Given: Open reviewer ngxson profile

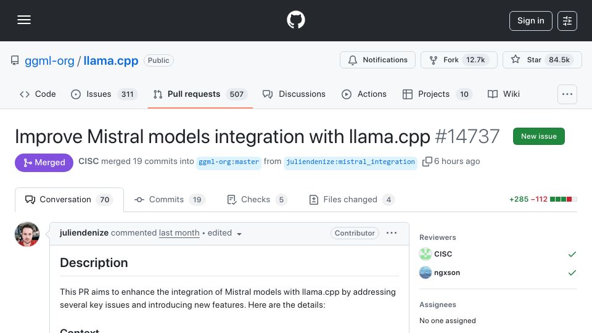Looking at the screenshot, I should 447,273.
